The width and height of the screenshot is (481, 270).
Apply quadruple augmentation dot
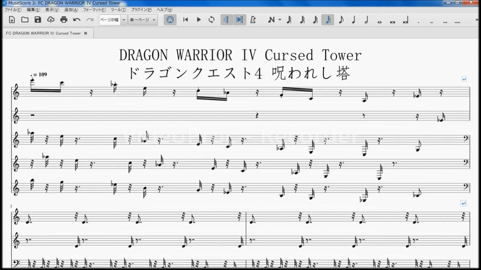[x=457, y=21]
